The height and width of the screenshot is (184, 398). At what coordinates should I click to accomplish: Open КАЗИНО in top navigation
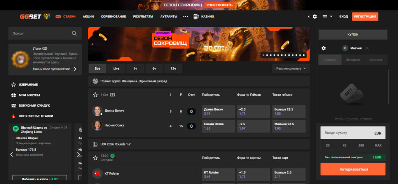tap(208, 16)
